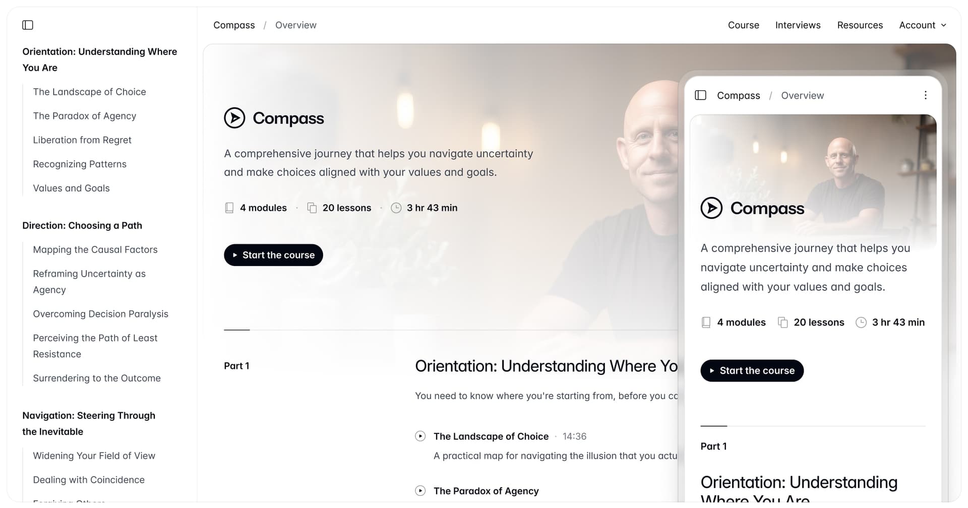Image resolution: width=968 pixels, height=508 pixels.
Task: Select 'Liberation from Regret' in the sidebar
Action: 82,140
